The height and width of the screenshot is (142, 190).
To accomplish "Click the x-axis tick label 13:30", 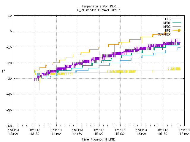I will (35, 134).
